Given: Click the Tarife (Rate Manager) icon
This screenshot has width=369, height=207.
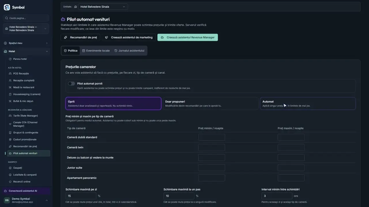Looking at the screenshot, I should pyautogui.click(x=10, y=116).
